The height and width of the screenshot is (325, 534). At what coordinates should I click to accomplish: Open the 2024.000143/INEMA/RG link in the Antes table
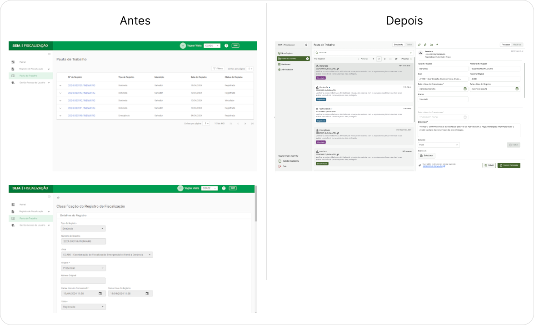(x=81, y=93)
